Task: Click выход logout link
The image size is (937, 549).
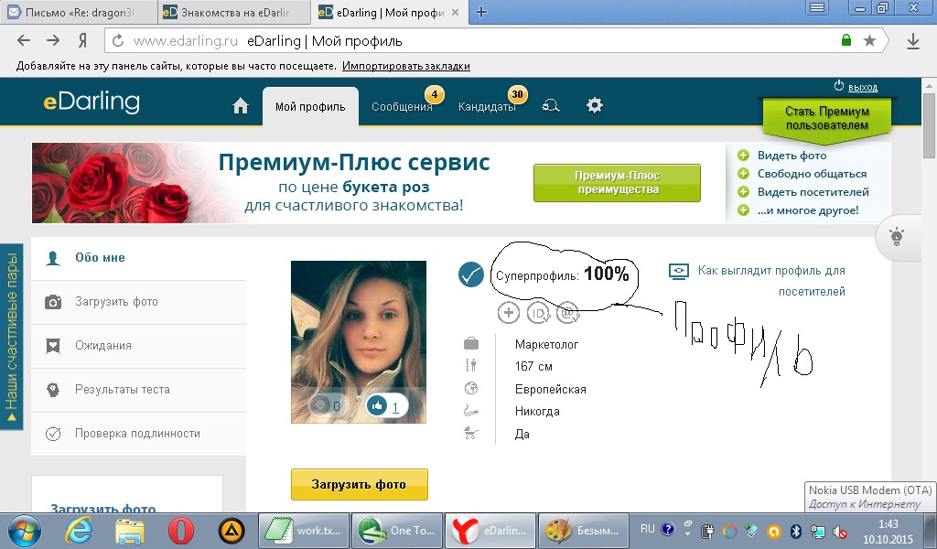Action: click(x=863, y=87)
